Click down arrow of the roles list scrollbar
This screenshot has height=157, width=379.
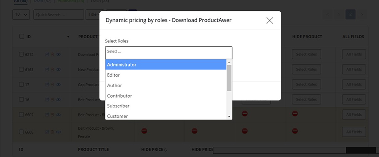(229, 117)
